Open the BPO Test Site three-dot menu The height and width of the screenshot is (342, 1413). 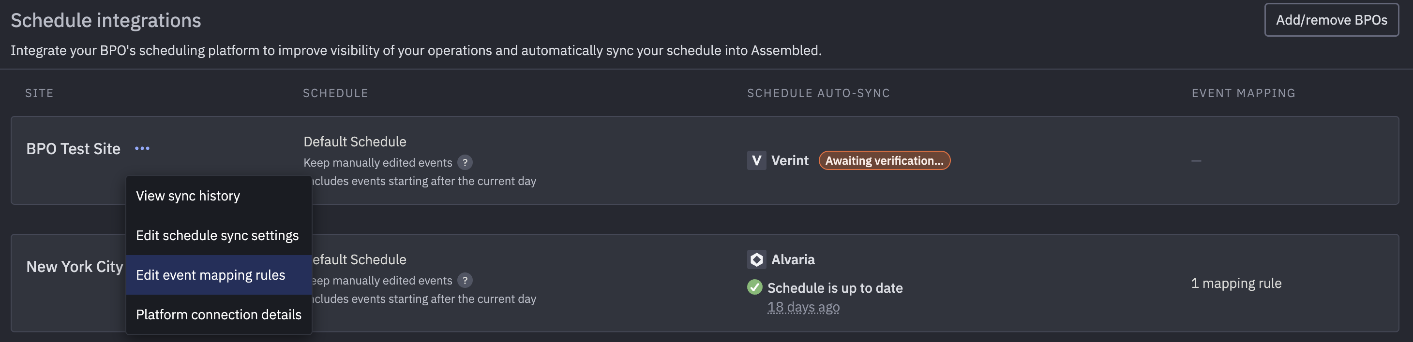[142, 148]
